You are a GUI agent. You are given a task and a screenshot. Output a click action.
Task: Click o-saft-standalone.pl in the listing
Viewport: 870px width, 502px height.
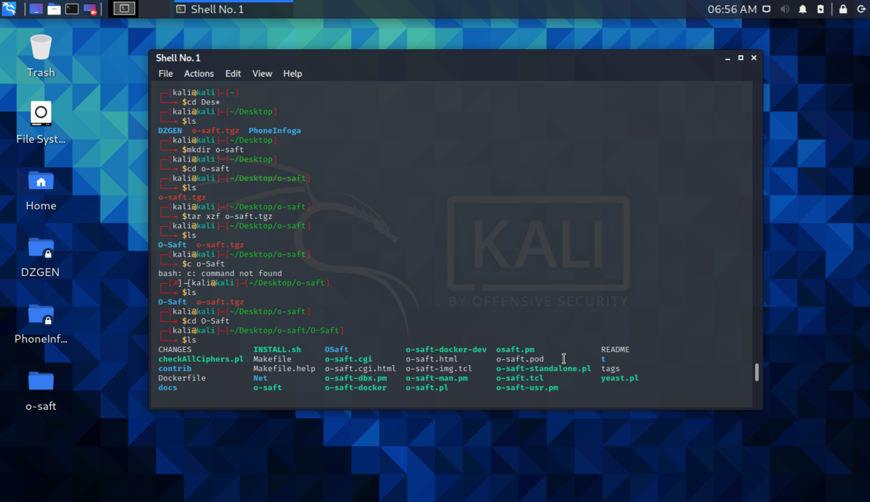pos(544,369)
